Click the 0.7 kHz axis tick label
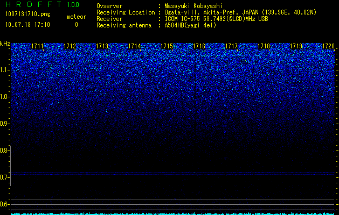 (x=4, y=177)
